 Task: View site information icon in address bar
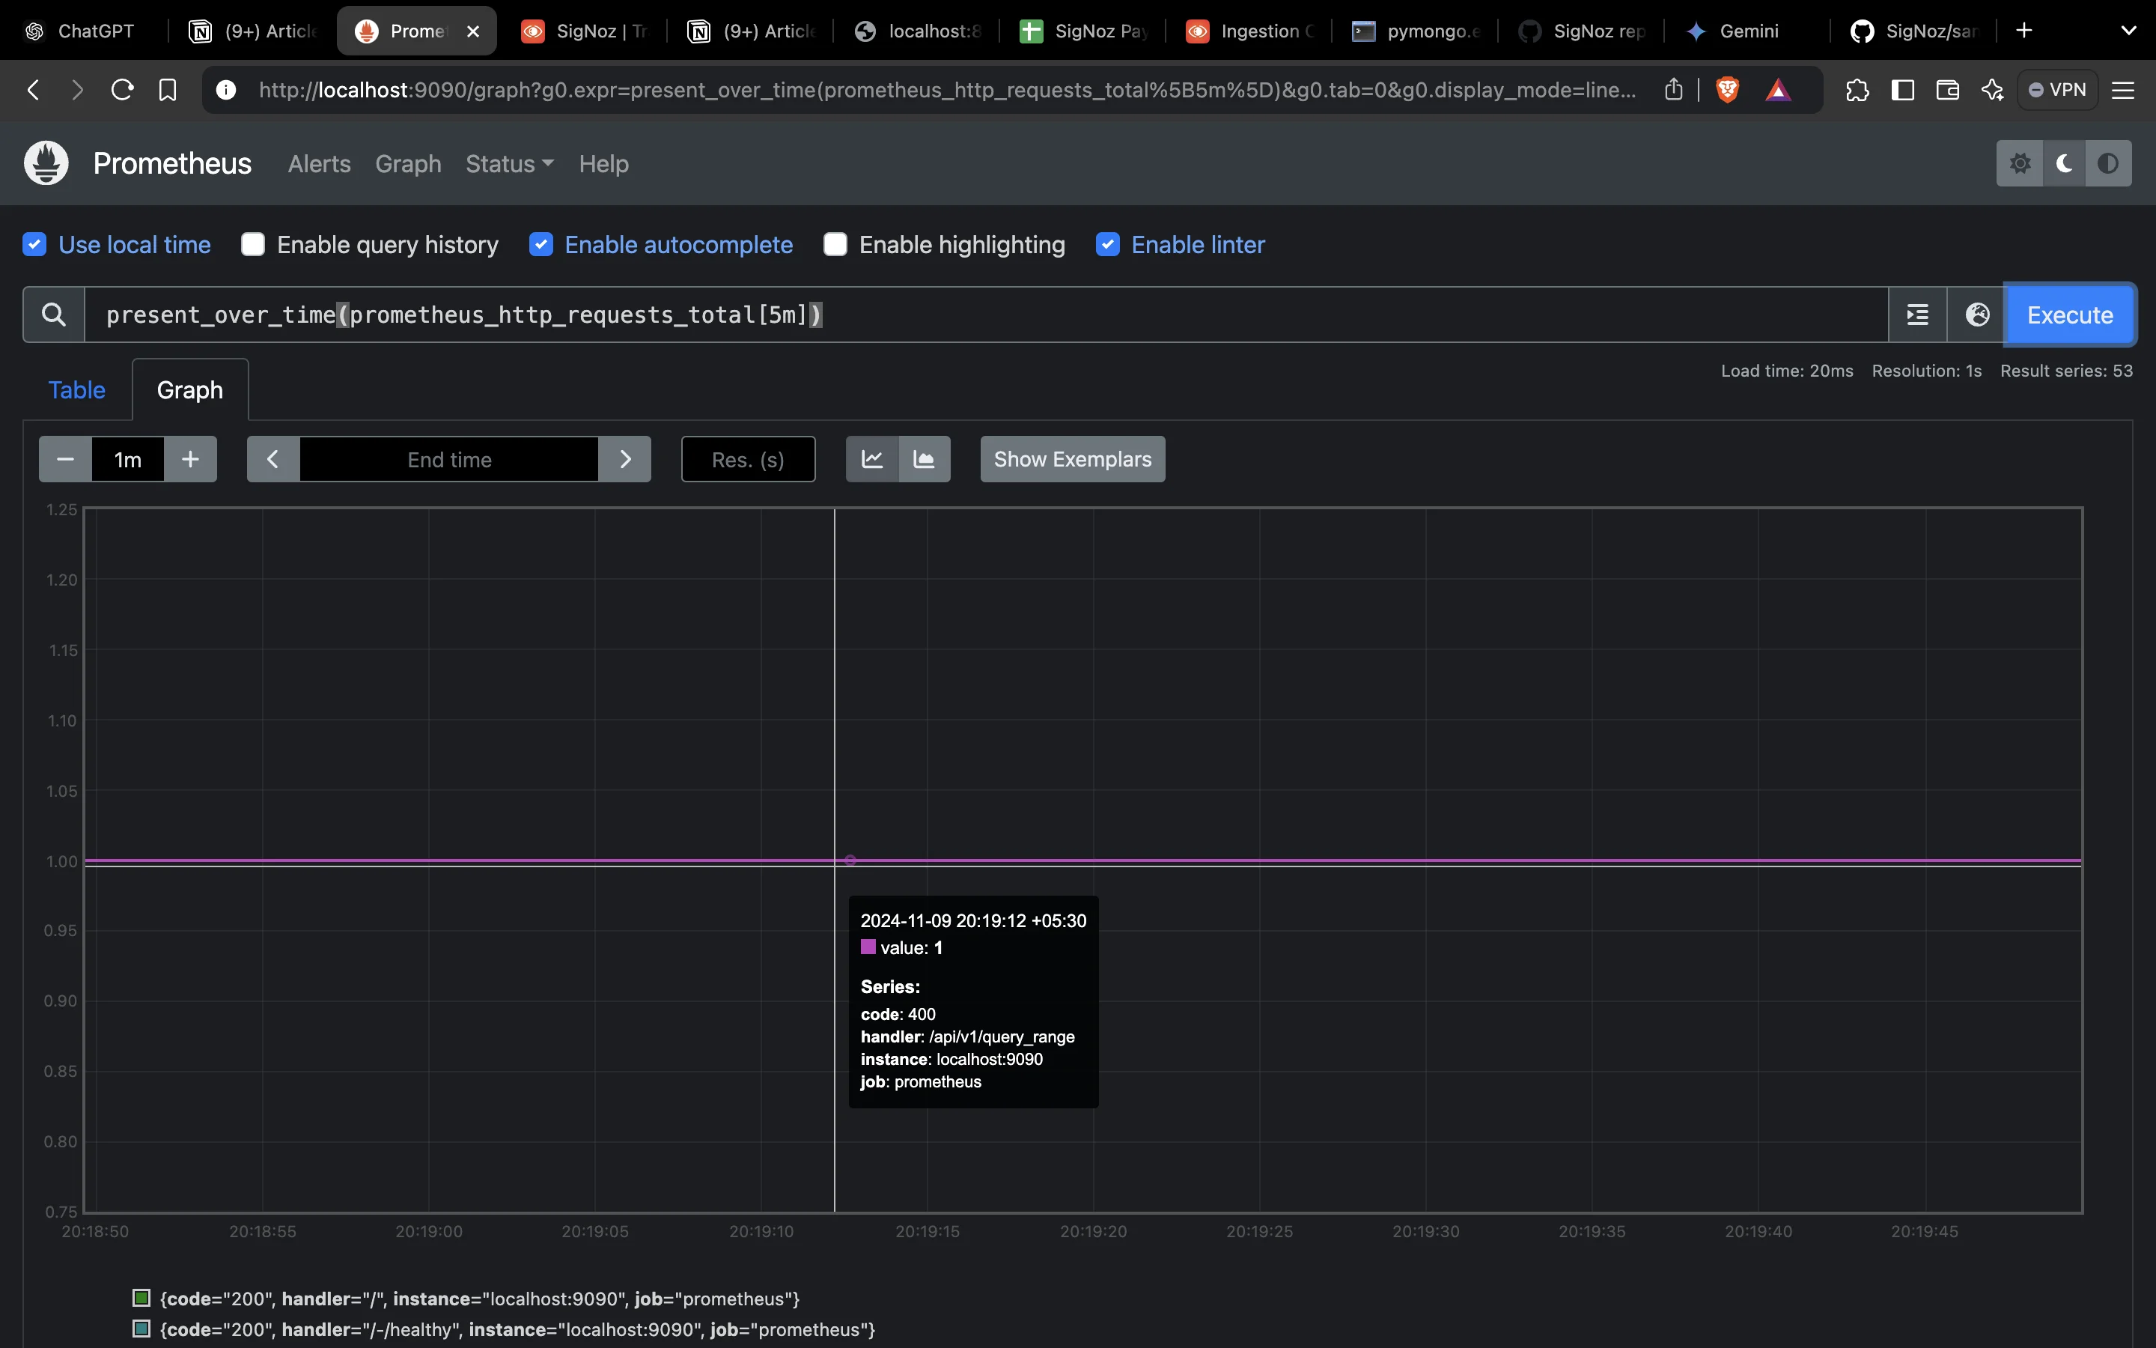226,90
